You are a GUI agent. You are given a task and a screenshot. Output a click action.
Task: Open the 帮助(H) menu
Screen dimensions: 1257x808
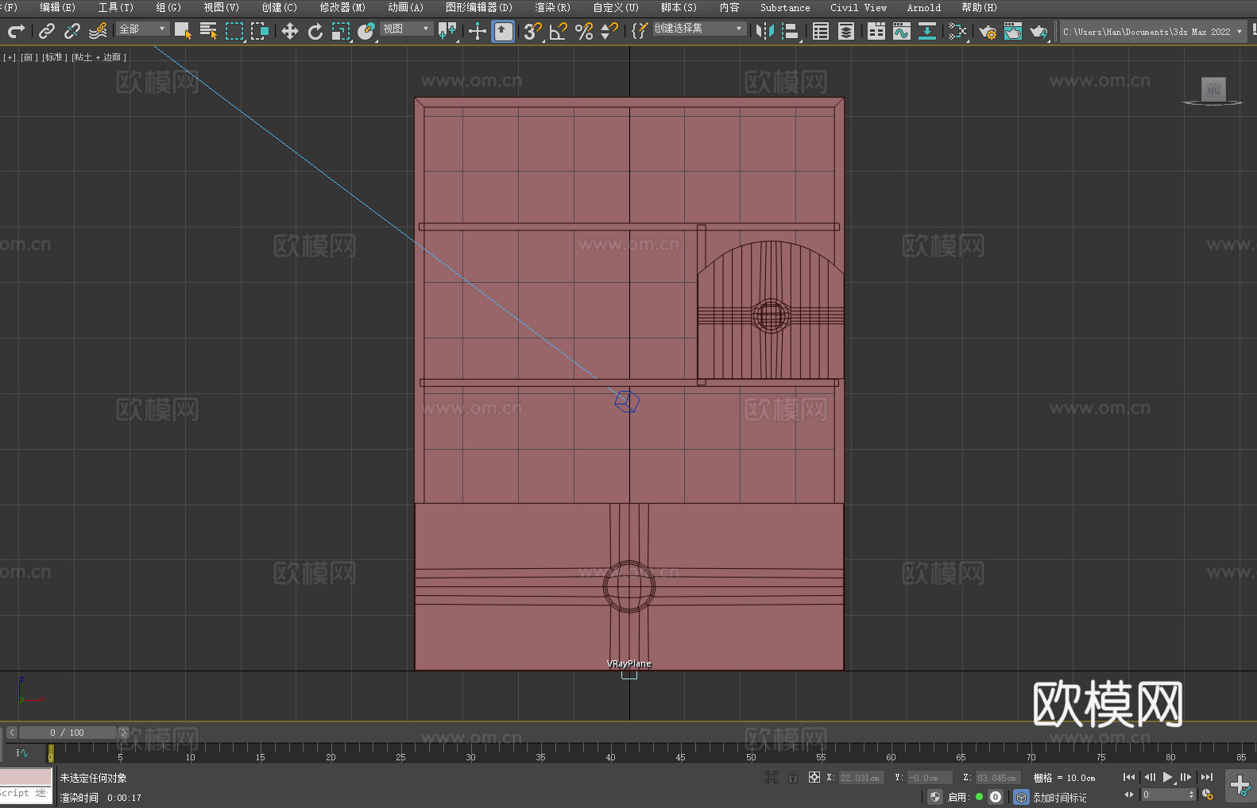tap(979, 7)
